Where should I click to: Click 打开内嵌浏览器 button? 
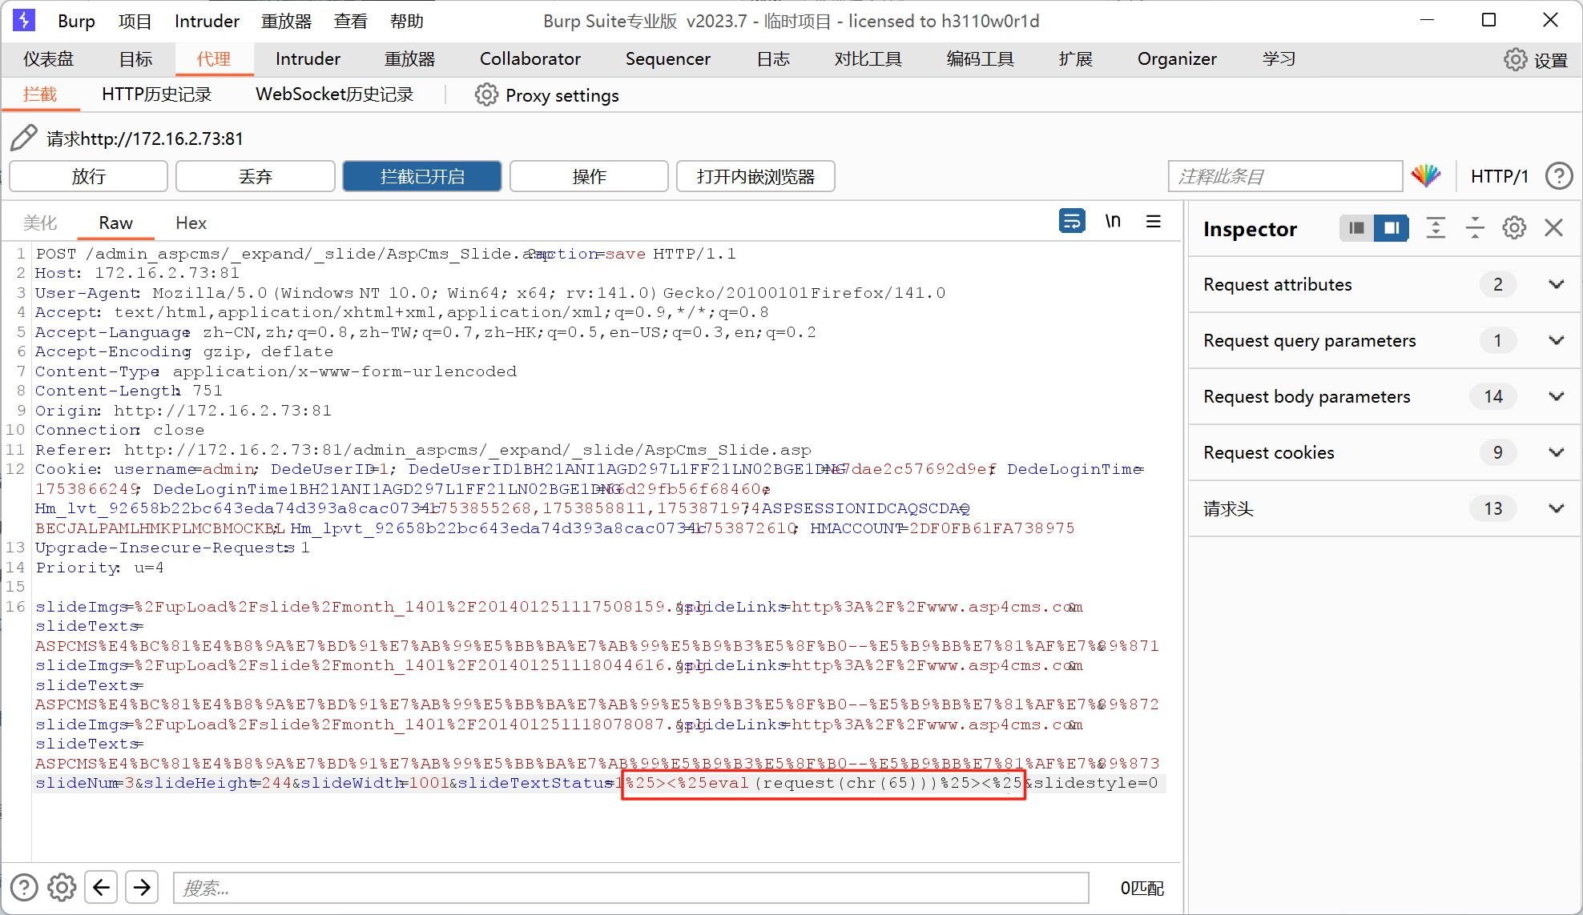pos(755,176)
